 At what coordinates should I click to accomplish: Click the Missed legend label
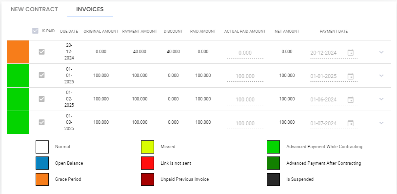[168, 147]
